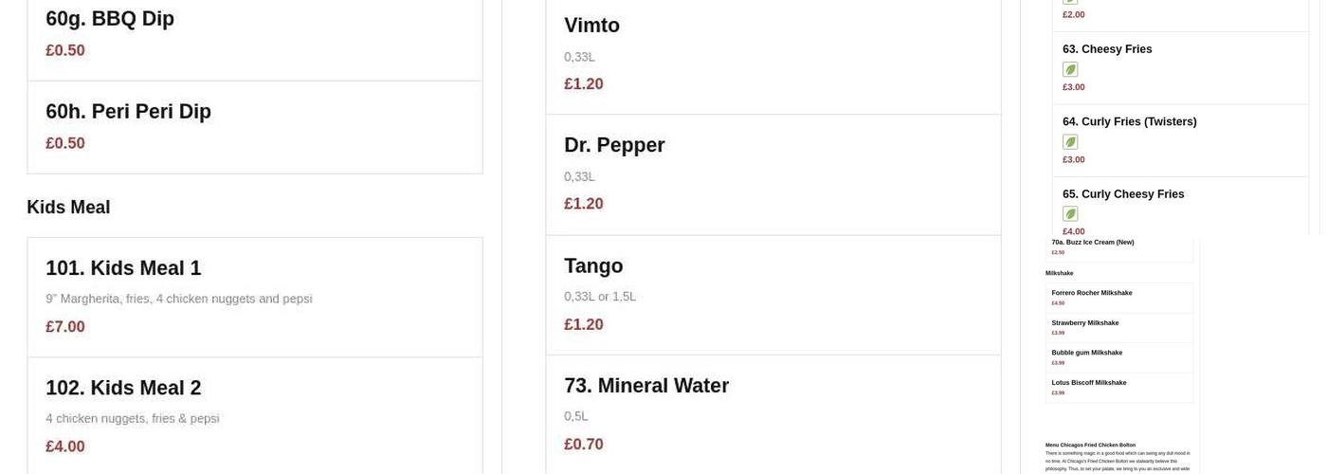Select the 60h. Peri Peri Dip item
The width and height of the screenshot is (1327, 474).
pos(128,112)
